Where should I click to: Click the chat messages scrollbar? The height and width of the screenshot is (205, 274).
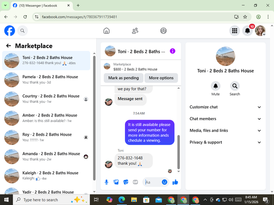coord(179,152)
